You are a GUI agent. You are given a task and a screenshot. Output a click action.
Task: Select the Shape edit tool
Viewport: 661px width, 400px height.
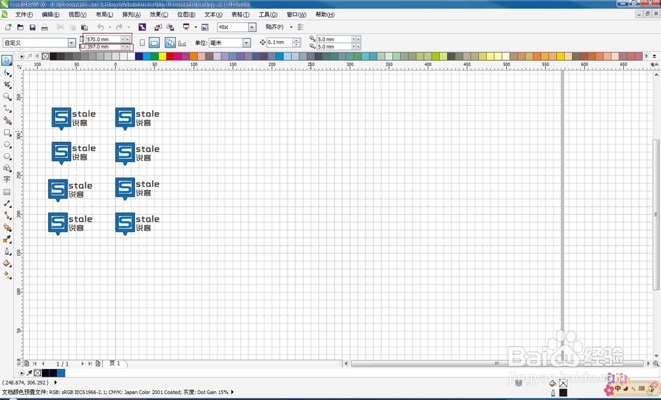(7, 73)
